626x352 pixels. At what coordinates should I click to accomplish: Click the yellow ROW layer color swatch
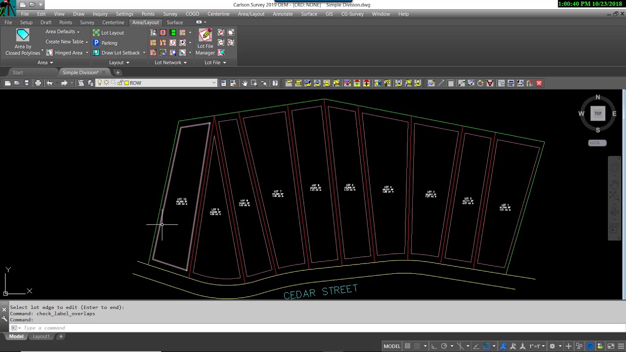click(126, 83)
